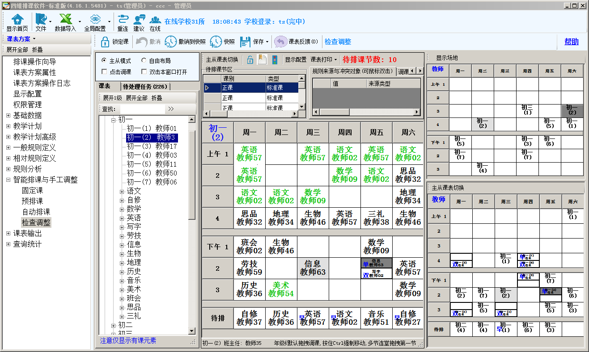This screenshot has width=589, height=352.
Task: Click 检查调整 blue toolbar link
Action: click(338, 42)
